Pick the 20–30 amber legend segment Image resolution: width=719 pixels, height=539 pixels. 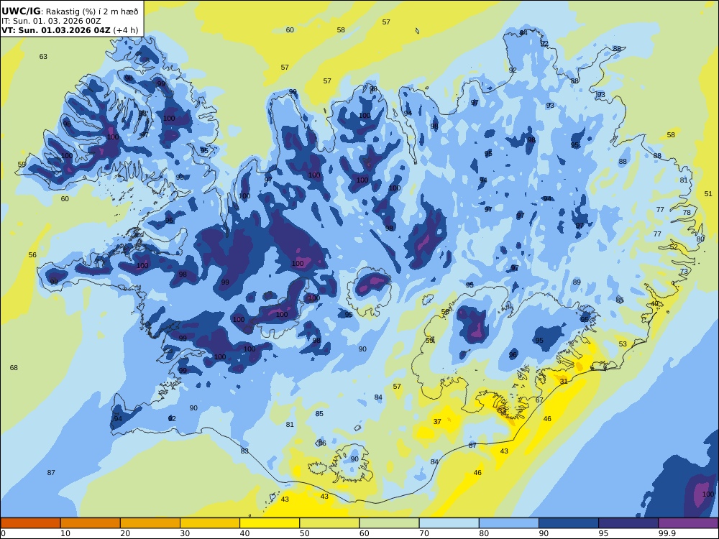150,523
